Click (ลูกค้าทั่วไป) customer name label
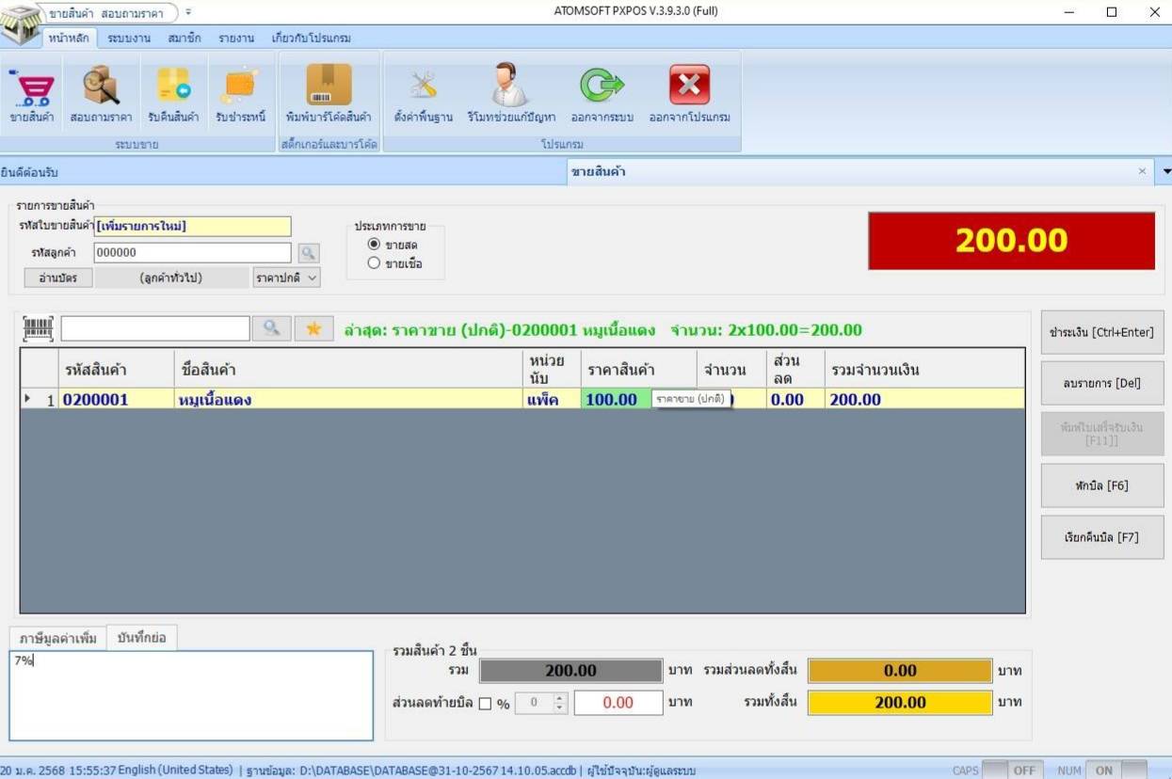Screen dimensions: 1172x779 171,278
